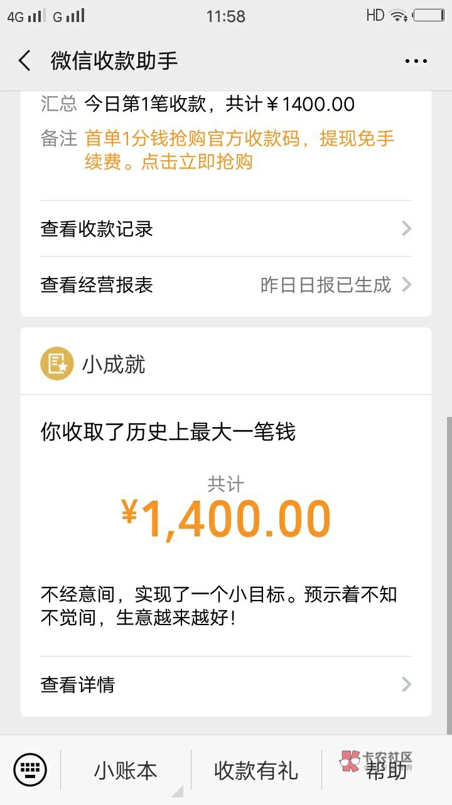Viewport: 452px width, 805px height.
Task: Tap the HD call indicator
Action: coord(375,16)
